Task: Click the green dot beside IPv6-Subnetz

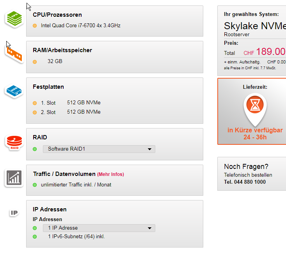Action: pyautogui.click(x=35, y=237)
